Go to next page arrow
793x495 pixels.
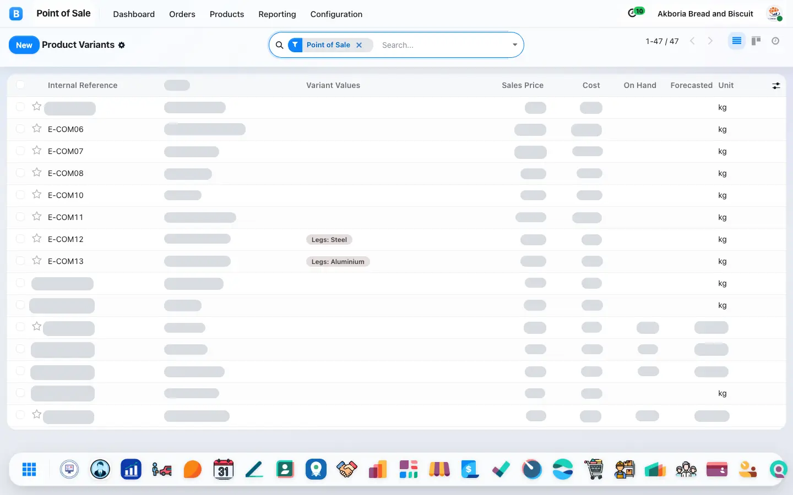pos(710,41)
